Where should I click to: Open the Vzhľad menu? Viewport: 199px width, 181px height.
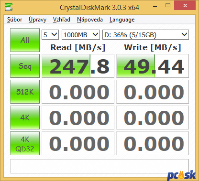point(62,20)
